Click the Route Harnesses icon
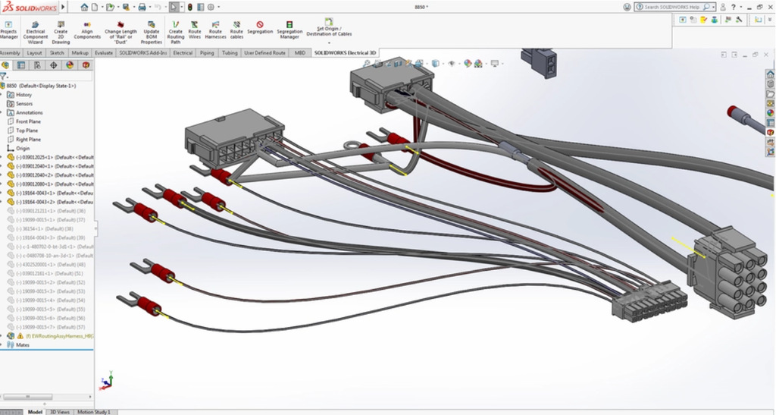The width and height of the screenshot is (776, 415). point(215,30)
